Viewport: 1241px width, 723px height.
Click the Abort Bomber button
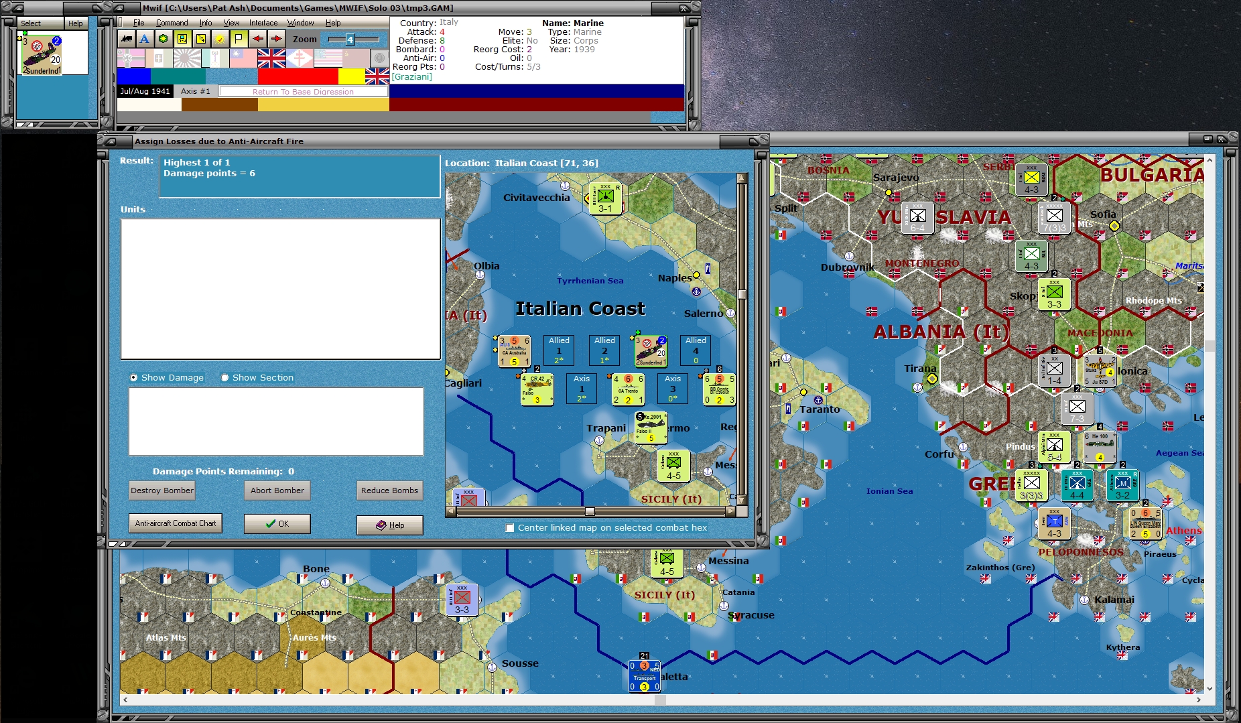tap(277, 490)
